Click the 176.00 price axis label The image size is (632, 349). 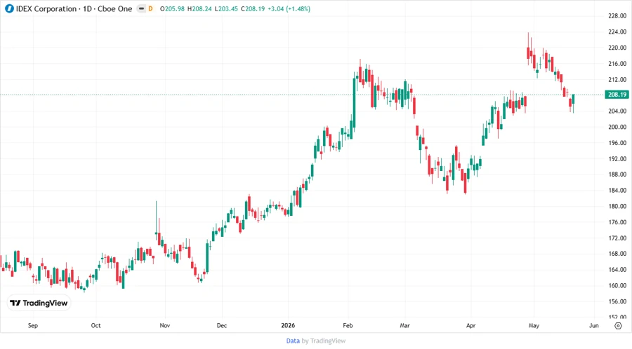pos(617,222)
